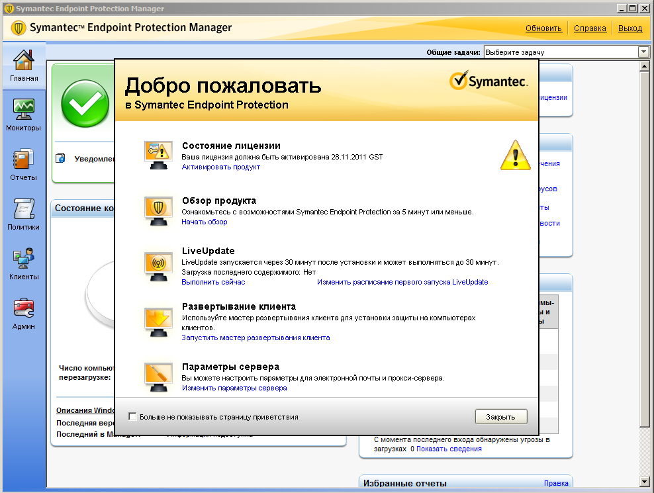This screenshot has height=493, width=654.
Task: Click the Избранные отчеты panel title
Action: coord(405,483)
